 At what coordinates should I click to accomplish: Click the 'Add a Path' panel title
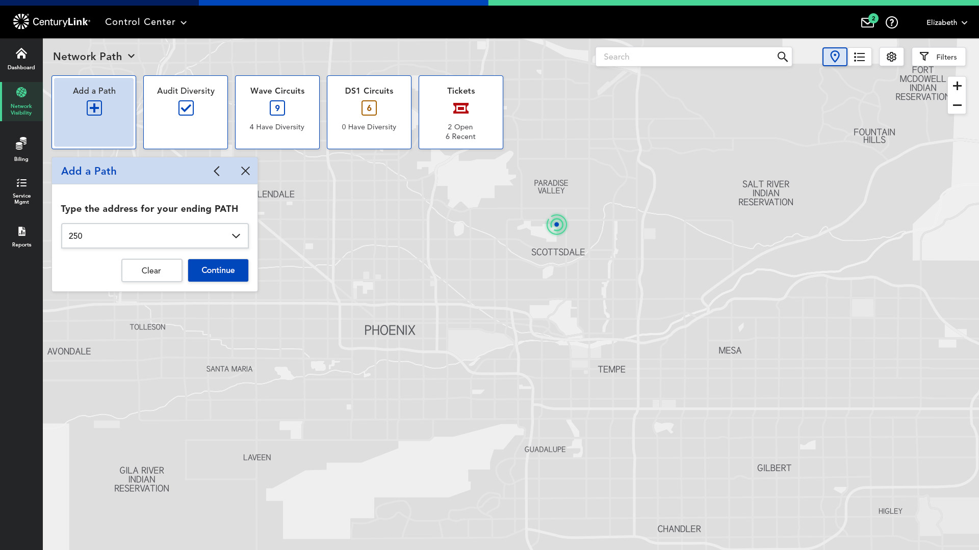click(89, 171)
